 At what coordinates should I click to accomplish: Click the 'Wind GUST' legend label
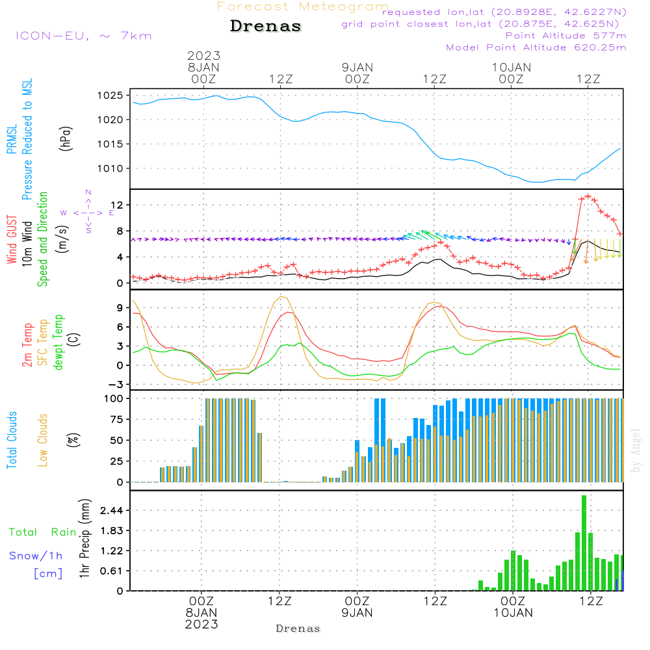(x=12, y=239)
